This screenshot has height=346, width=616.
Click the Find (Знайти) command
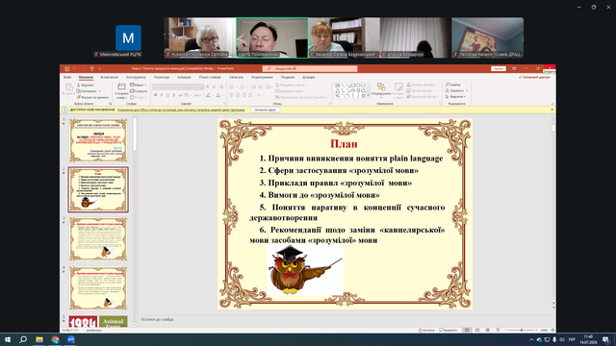(453, 85)
